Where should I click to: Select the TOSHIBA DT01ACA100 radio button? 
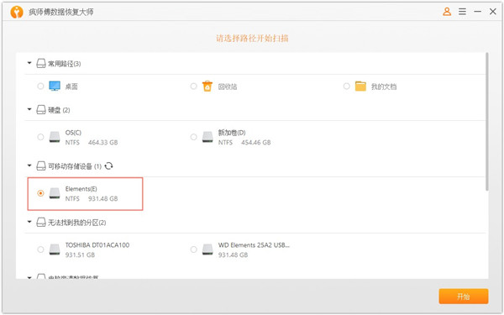pos(40,249)
